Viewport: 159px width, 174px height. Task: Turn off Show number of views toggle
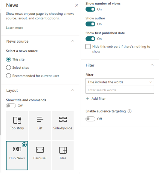(x=90, y=9)
